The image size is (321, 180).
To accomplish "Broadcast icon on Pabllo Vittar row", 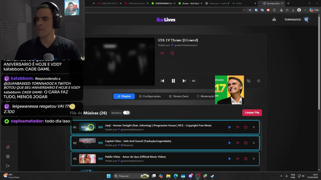I will tap(100, 158).
